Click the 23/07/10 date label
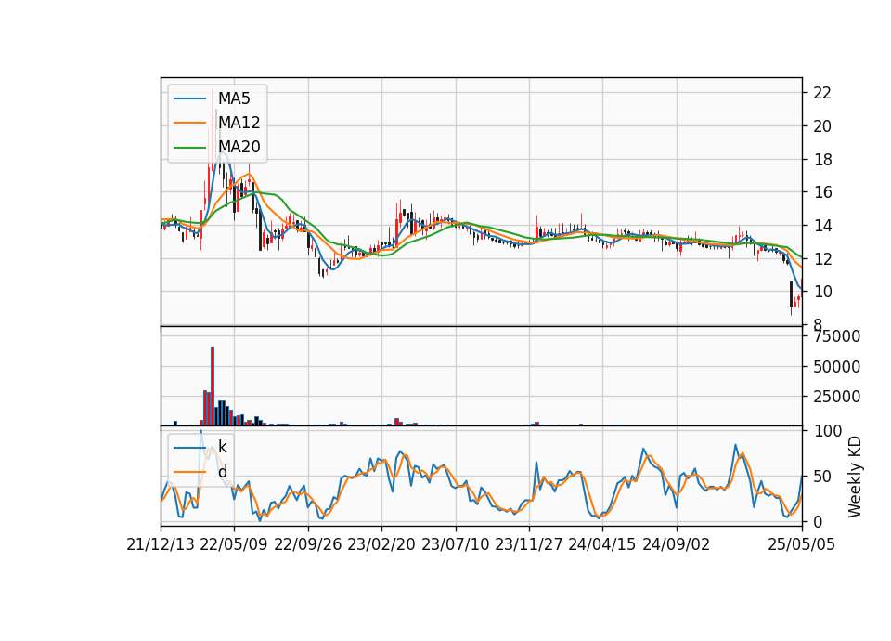The height and width of the screenshot is (641, 891). click(x=455, y=545)
